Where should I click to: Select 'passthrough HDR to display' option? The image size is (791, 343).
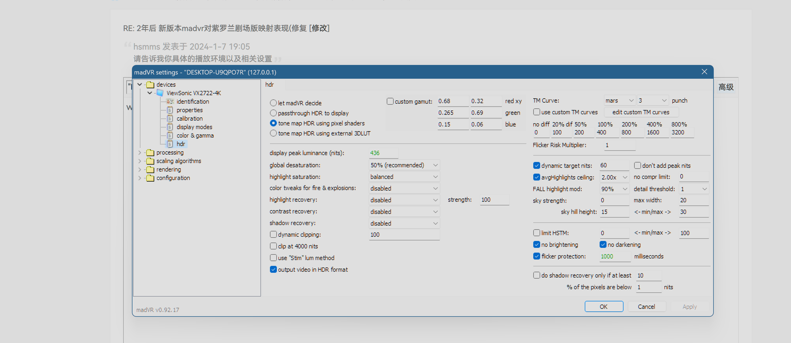pos(273,113)
